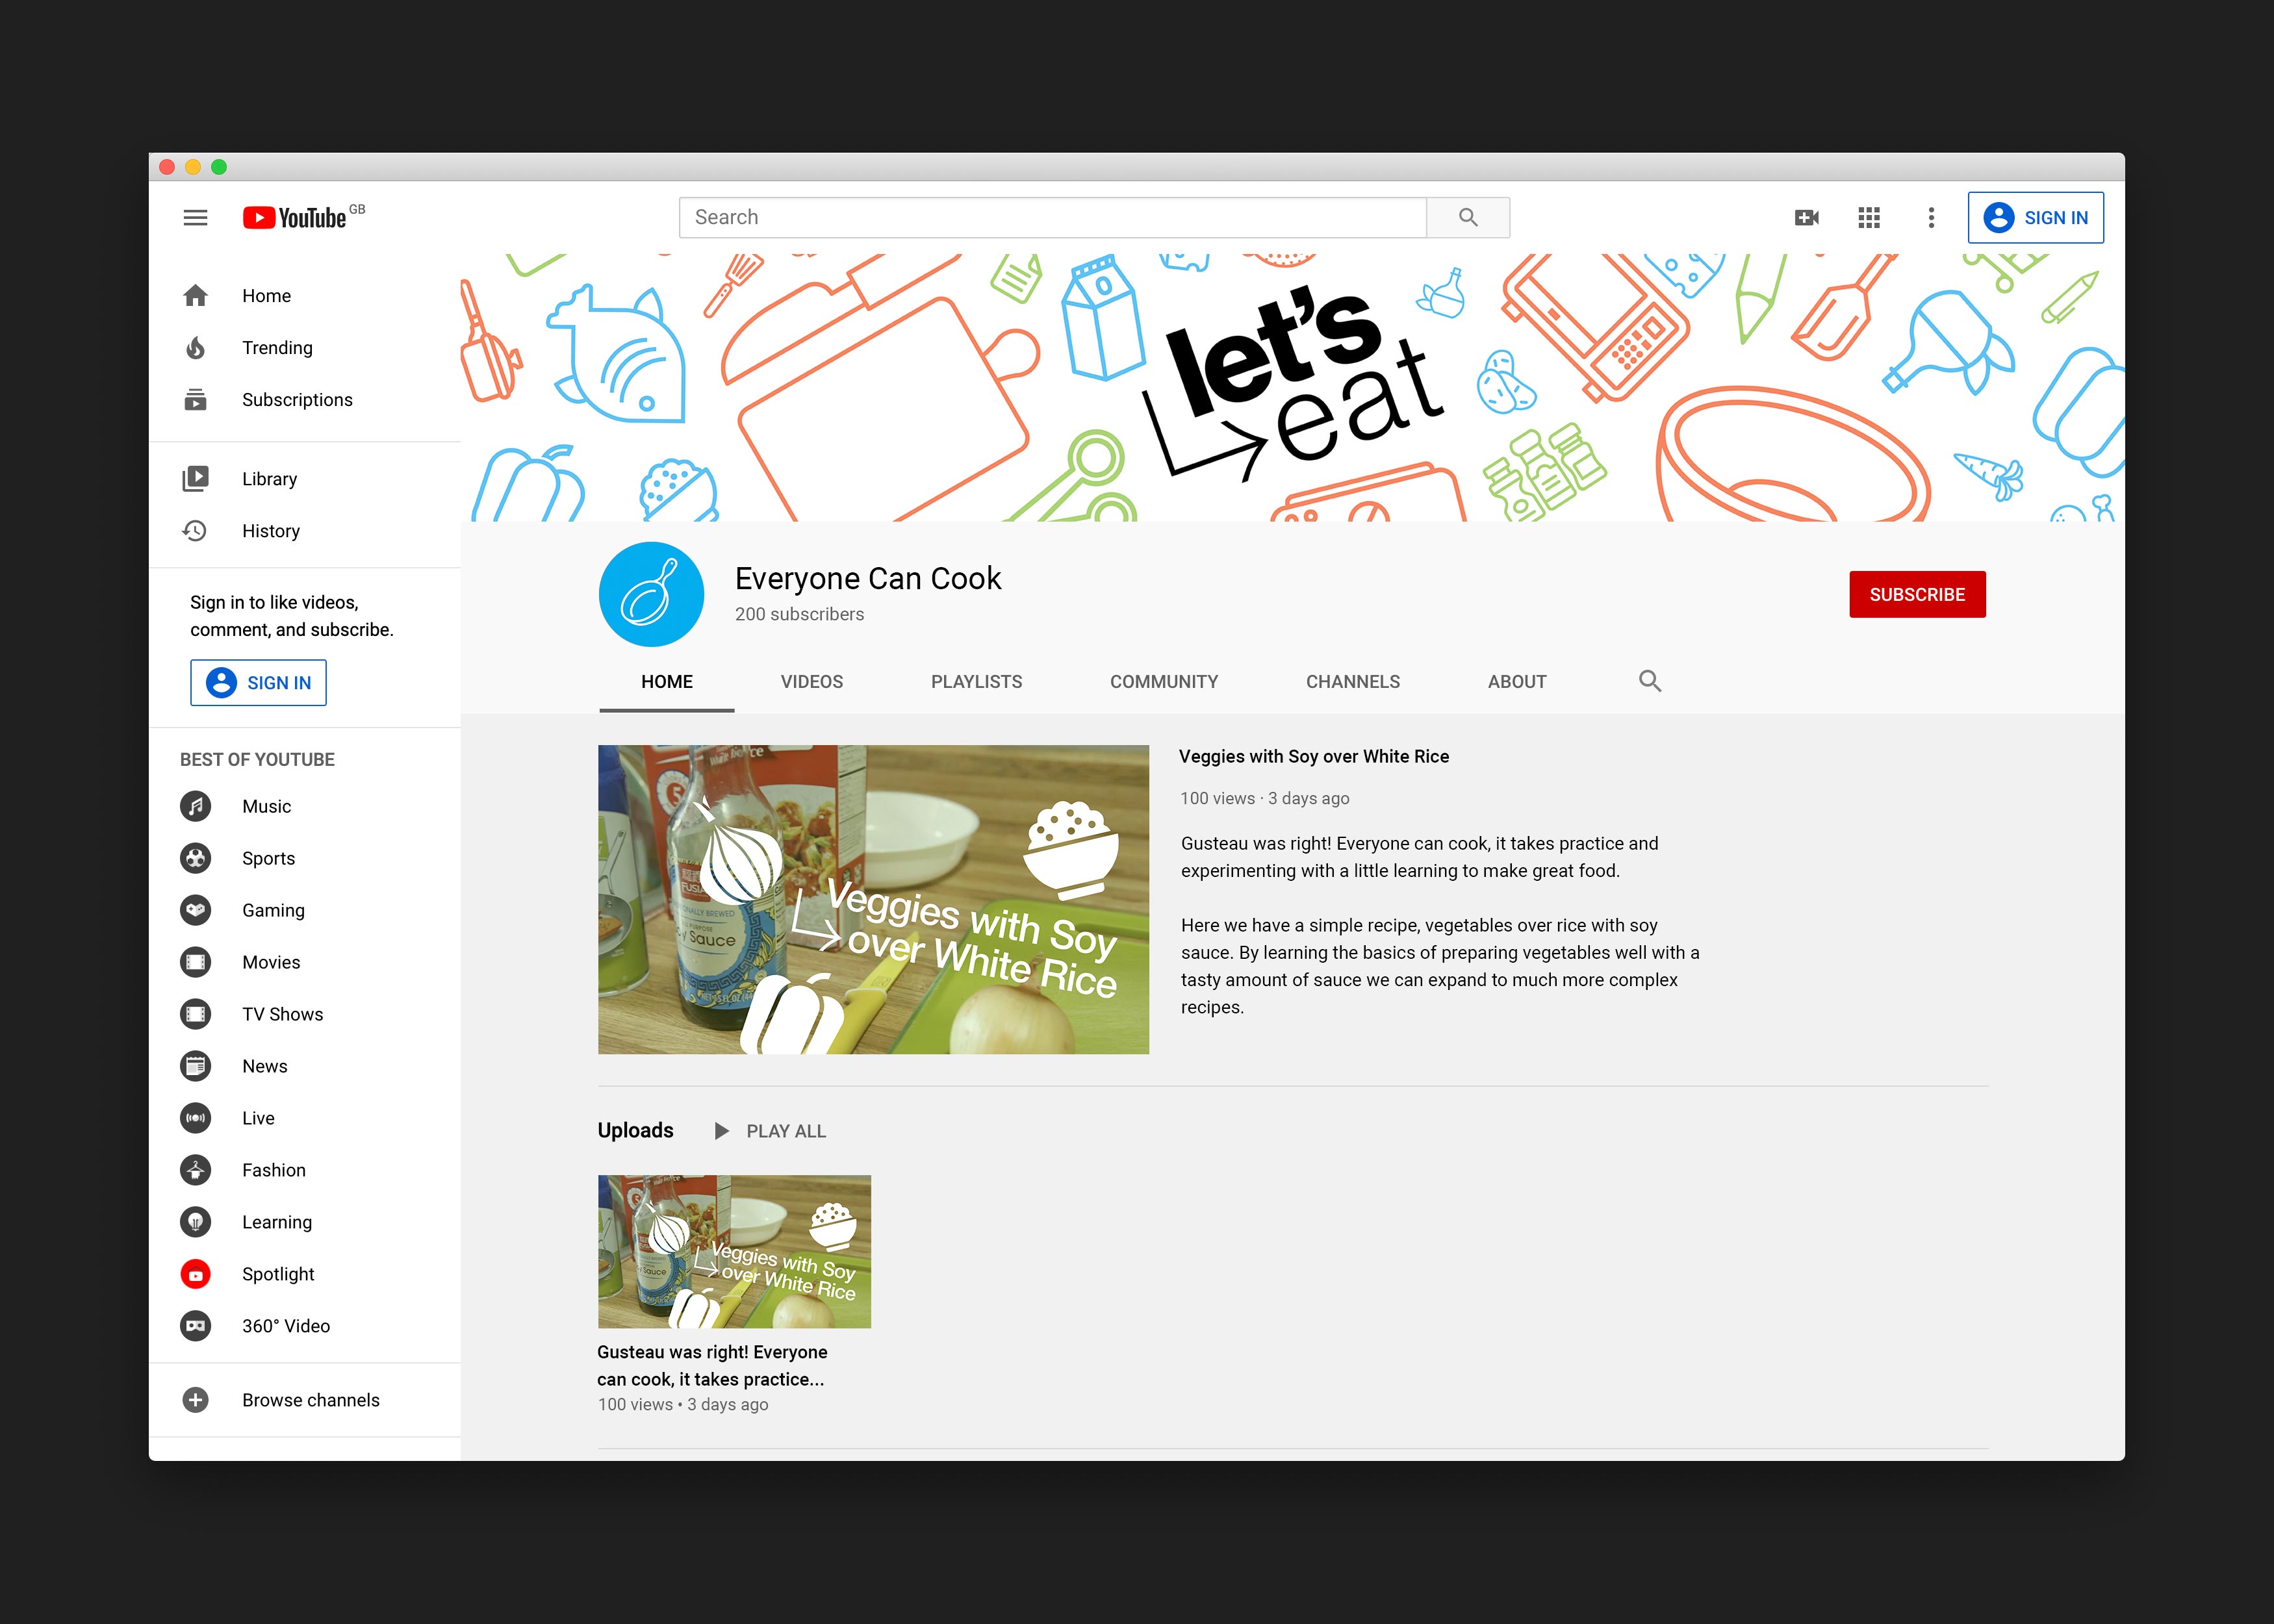Viewport: 2274px width, 1624px height.
Task: Click the Home house icon
Action: (x=195, y=295)
